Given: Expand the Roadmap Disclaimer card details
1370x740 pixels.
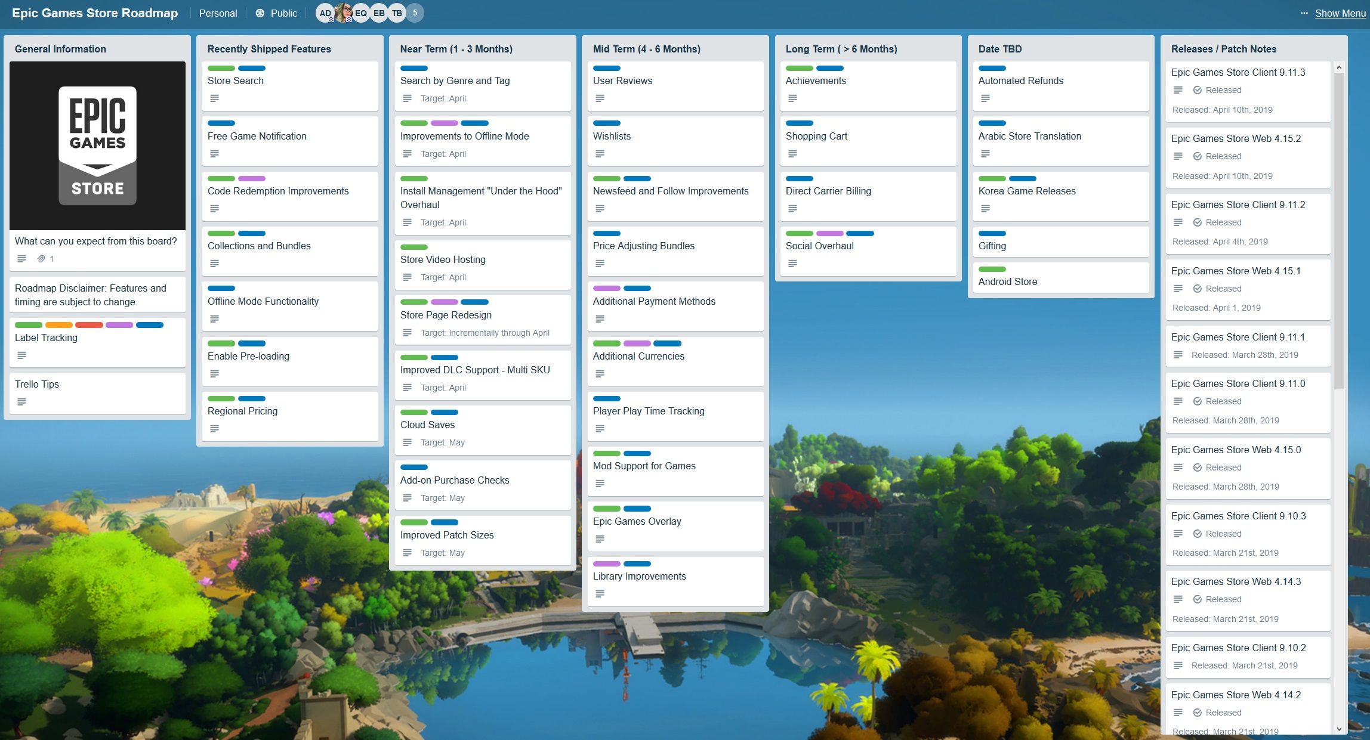Looking at the screenshot, I should tap(95, 293).
